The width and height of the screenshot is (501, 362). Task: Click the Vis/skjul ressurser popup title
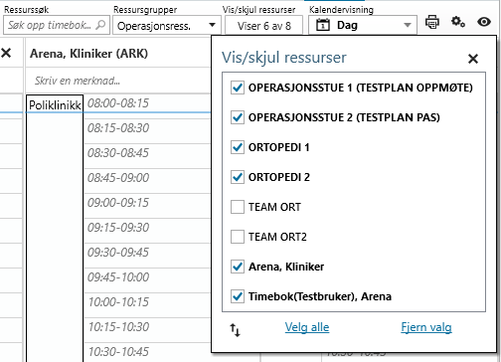284,58
